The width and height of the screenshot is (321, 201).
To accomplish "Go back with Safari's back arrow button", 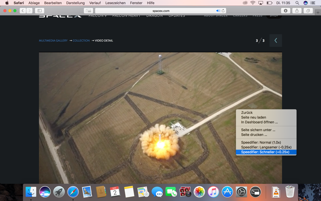I will pyautogui.click(x=23, y=11).
